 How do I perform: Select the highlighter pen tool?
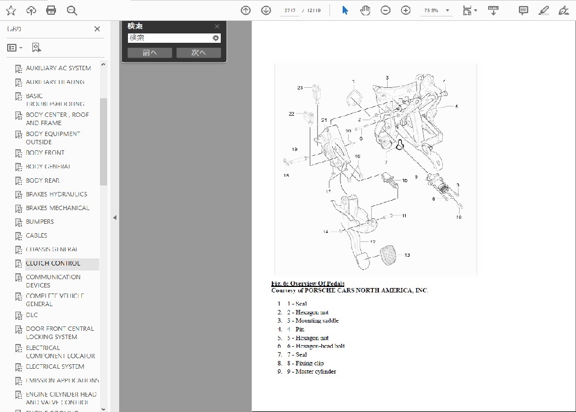pos(544,10)
